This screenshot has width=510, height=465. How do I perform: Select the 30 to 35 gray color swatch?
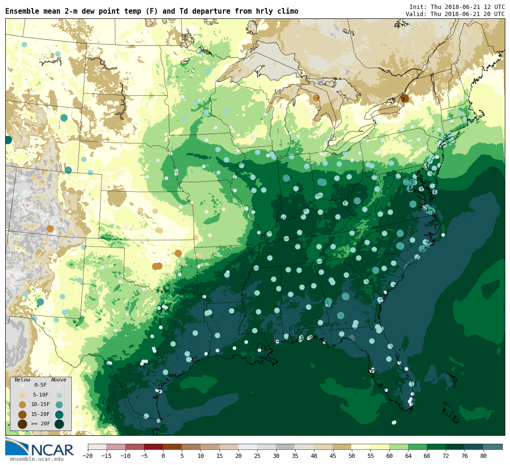(x=286, y=447)
